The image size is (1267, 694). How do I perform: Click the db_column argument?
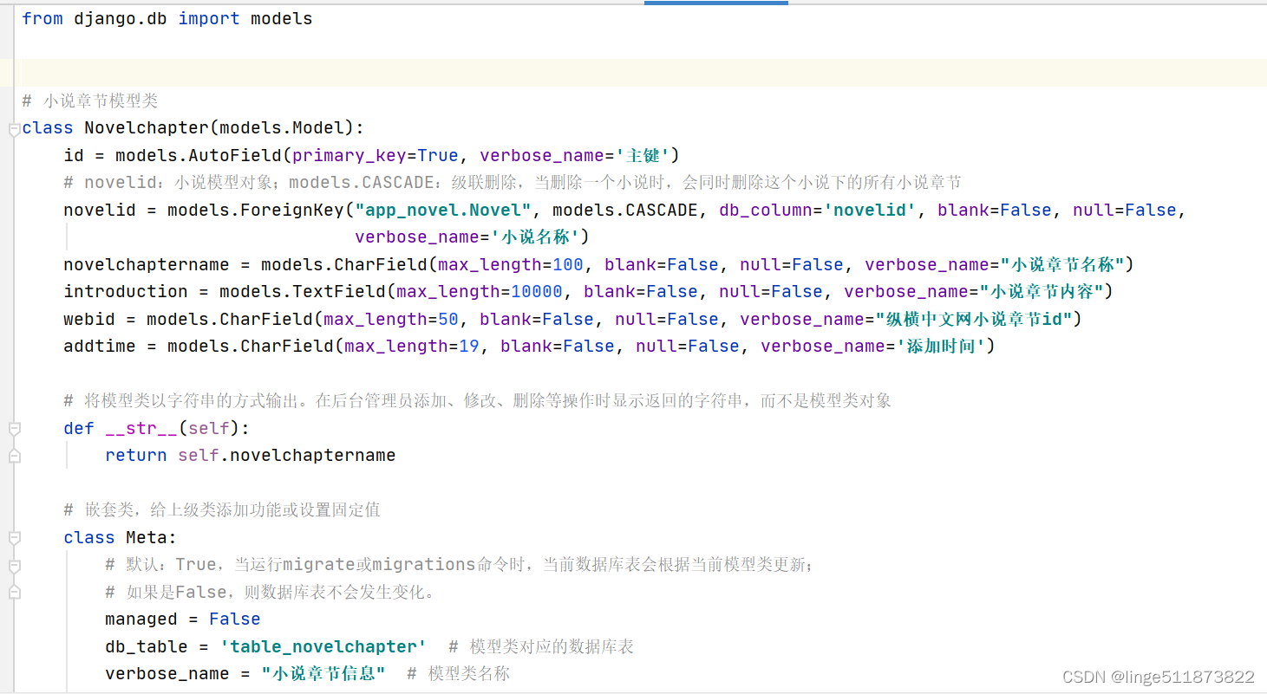coord(766,210)
